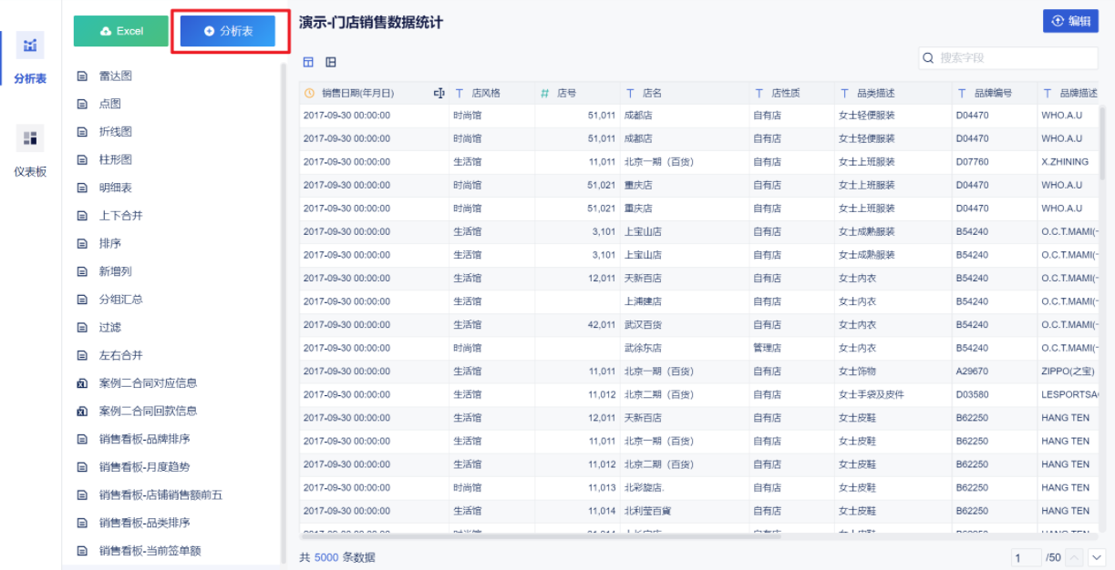The width and height of the screenshot is (1115, 570).
Task: Click the blue 分析表 add button
Action: pyautogui.click(x=228, y=31)
